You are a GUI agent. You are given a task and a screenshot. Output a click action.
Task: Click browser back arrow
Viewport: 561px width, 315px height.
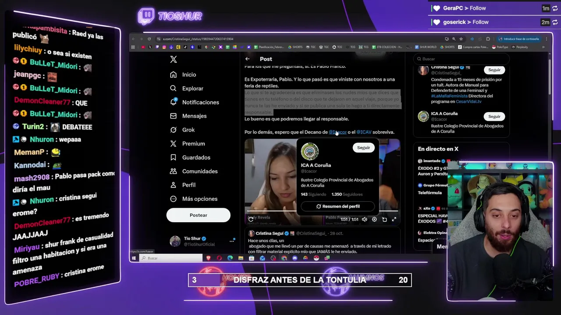coord(133,39)
